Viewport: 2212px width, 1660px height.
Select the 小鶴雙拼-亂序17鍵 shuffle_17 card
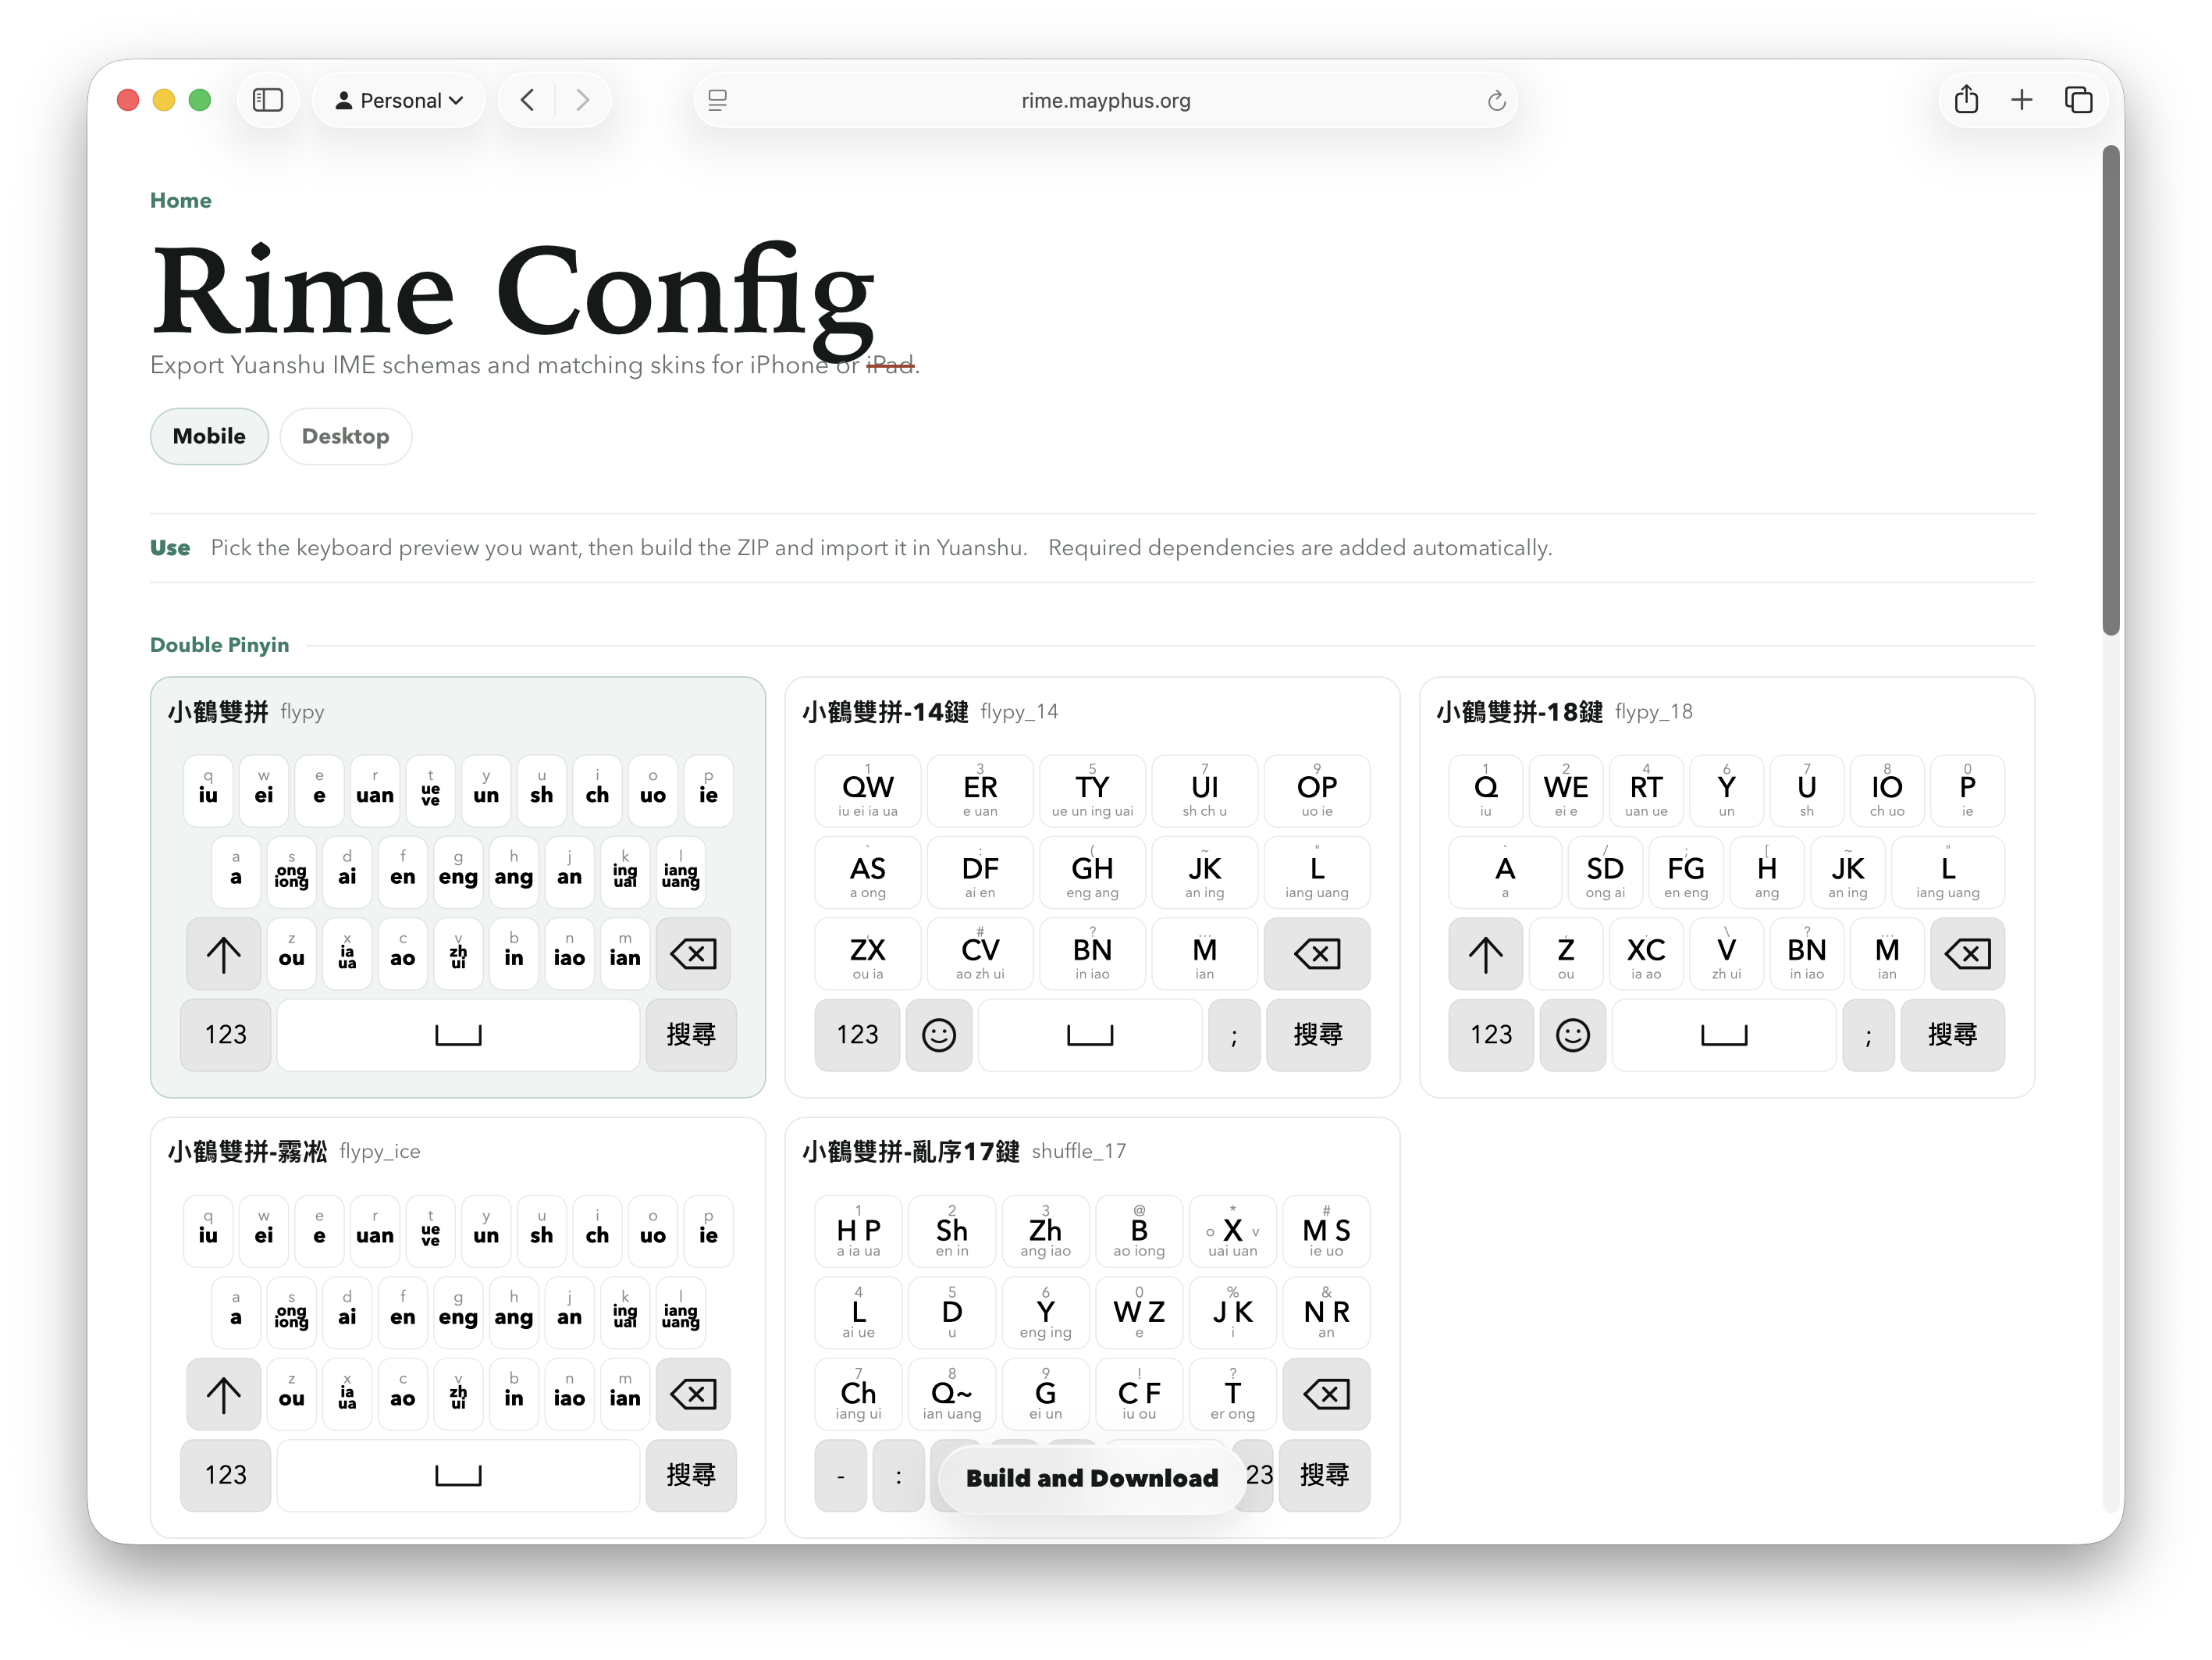coord(1092,1327)
